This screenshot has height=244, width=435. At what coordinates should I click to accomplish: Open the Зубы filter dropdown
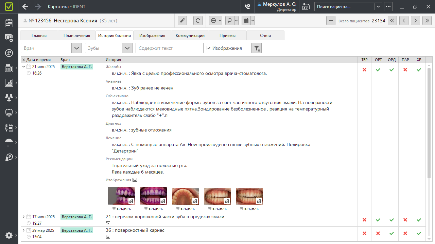coord(127,48)
